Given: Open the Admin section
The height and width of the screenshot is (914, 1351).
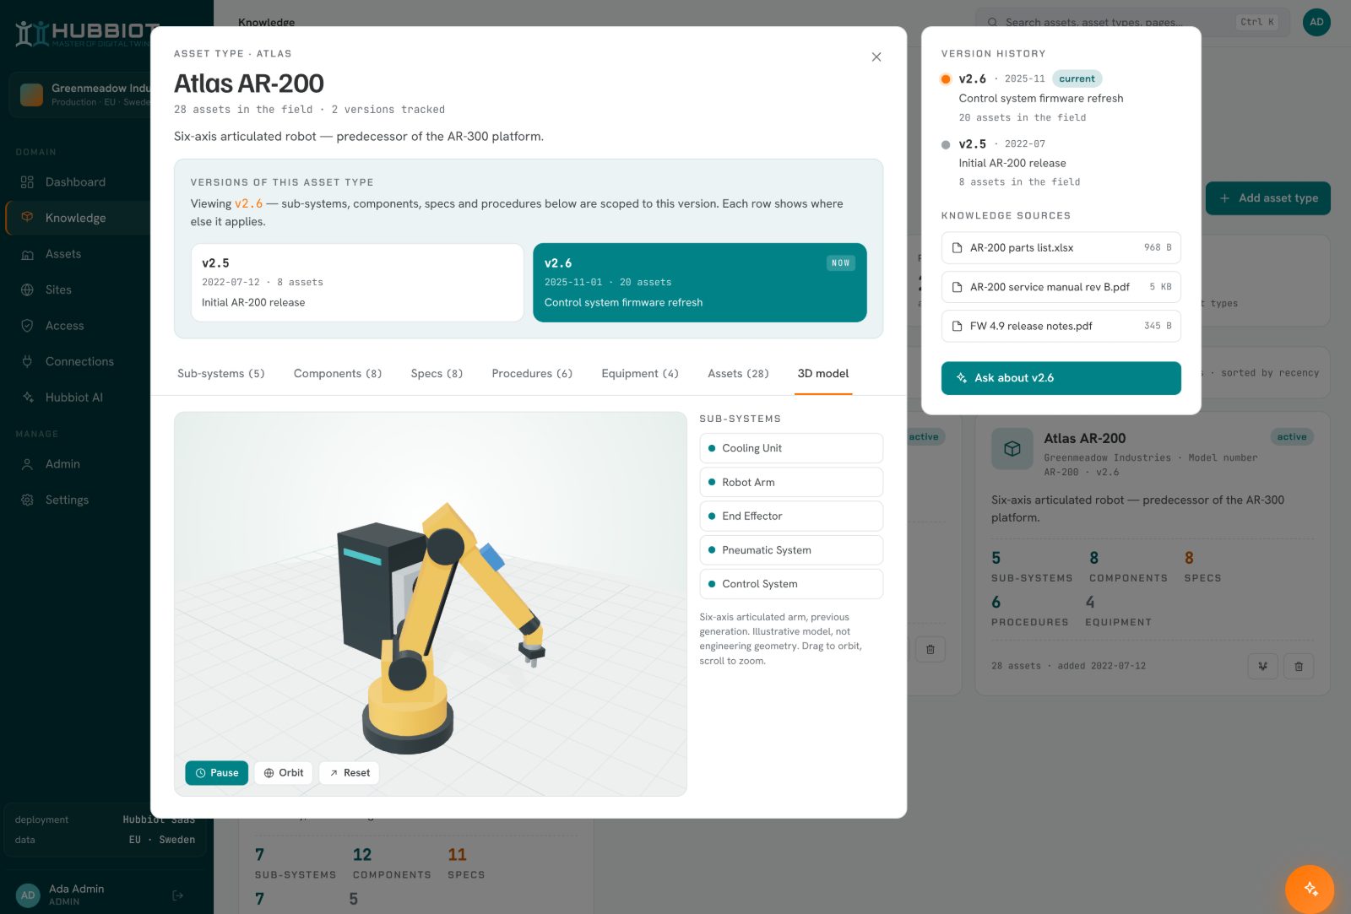Looking at the screenshot, I should coord(62,464).
